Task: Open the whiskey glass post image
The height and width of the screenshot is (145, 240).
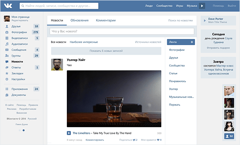Action: click(114, 99)
